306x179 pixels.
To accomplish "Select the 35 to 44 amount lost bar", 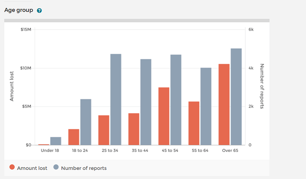I will tap(134, 129).
